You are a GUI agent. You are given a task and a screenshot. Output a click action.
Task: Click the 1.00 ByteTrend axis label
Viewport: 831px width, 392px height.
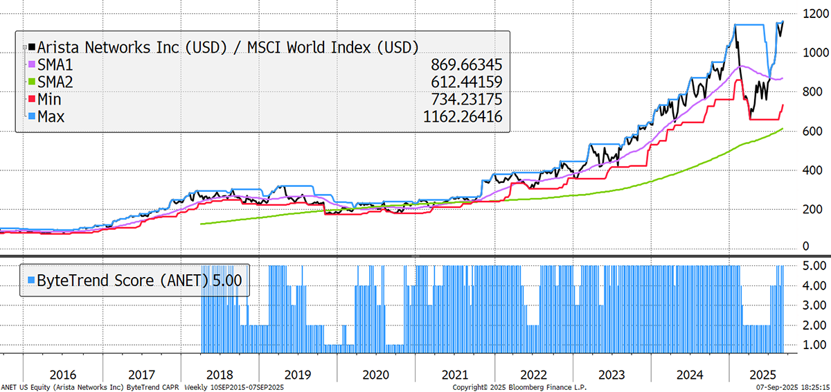click(815, 344)
